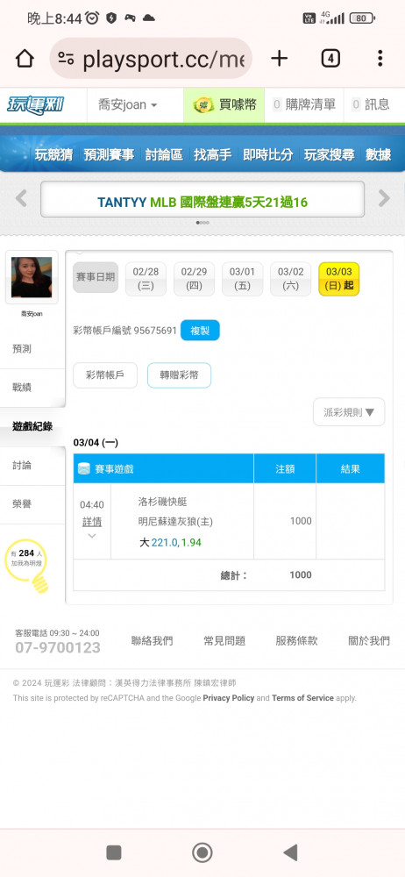The image size is (405, 877).
Task: Click the 詳情 link for 04:40 game
Action: [92, 522]
